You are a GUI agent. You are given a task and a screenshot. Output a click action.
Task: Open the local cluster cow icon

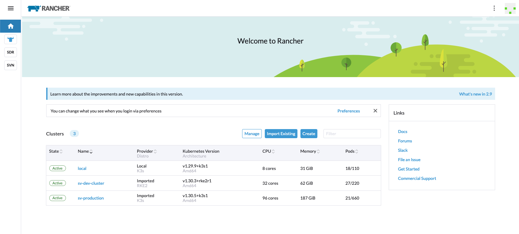click(x=11, y=39)
